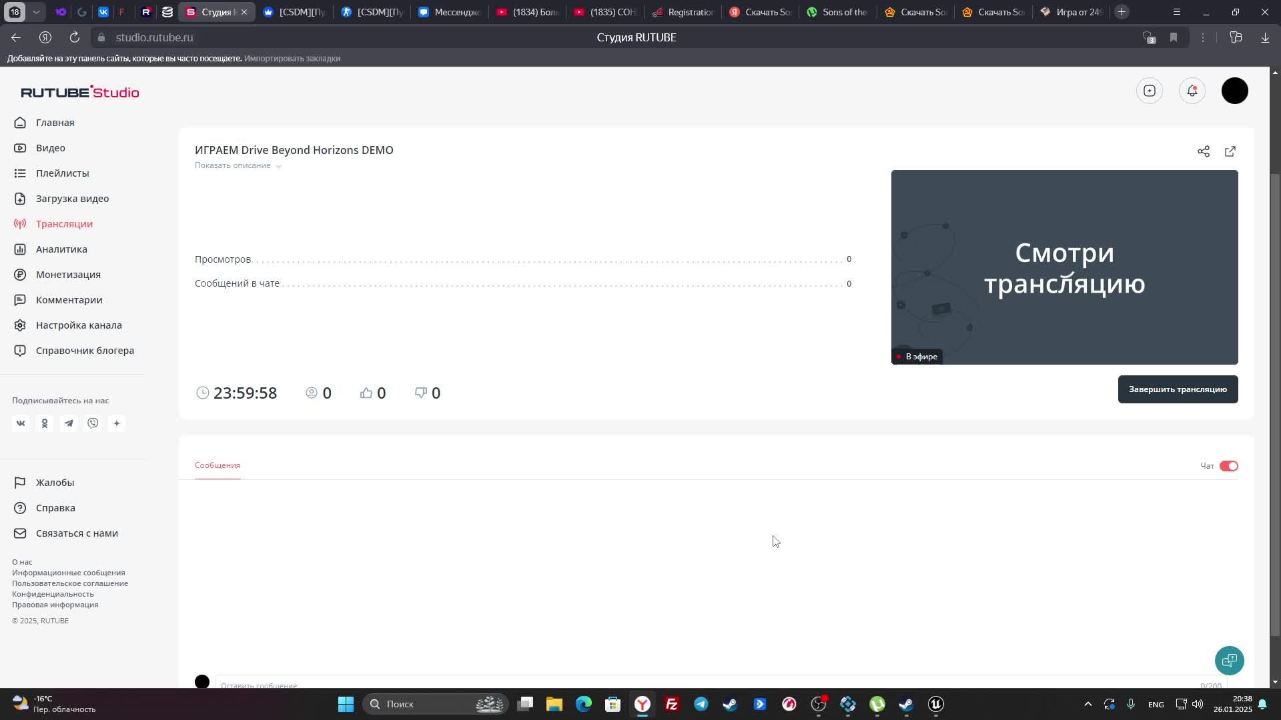Click the Смотри трансляцию preview thumbnail
1281x720 pixels.
pos(1065,267)
